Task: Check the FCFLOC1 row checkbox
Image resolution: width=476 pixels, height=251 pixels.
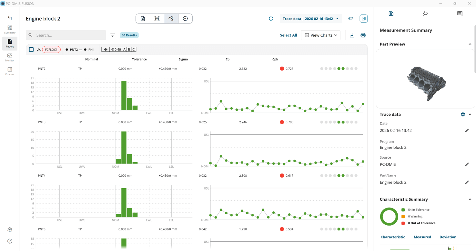Action: pyautogui.click(x=31, y=50)
